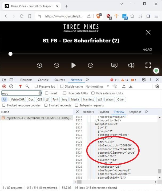Filter requests by JS
Screen dimensions: 162x191
click(x=47, y=99)
